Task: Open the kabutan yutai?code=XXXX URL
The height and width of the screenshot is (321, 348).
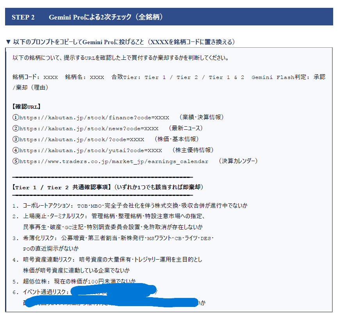Action: pyautogui.click(x=91, y=150)
